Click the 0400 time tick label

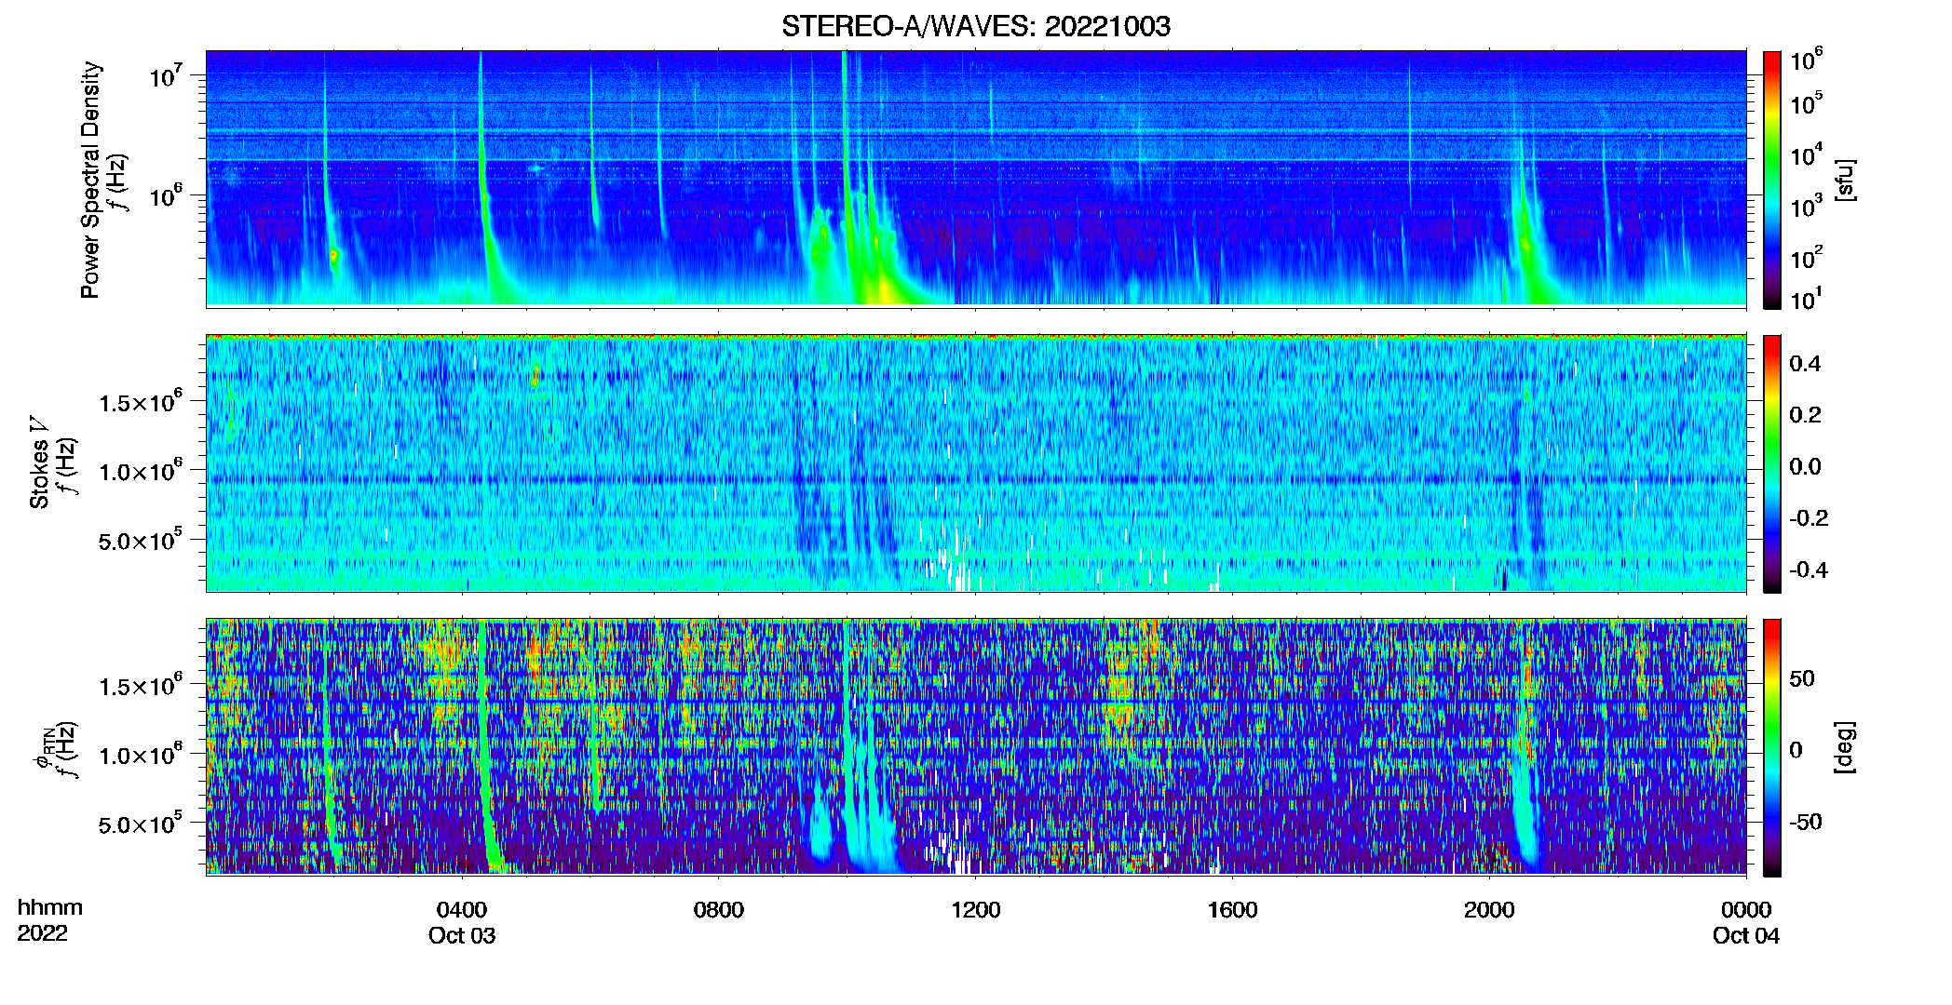coord(462,910)
